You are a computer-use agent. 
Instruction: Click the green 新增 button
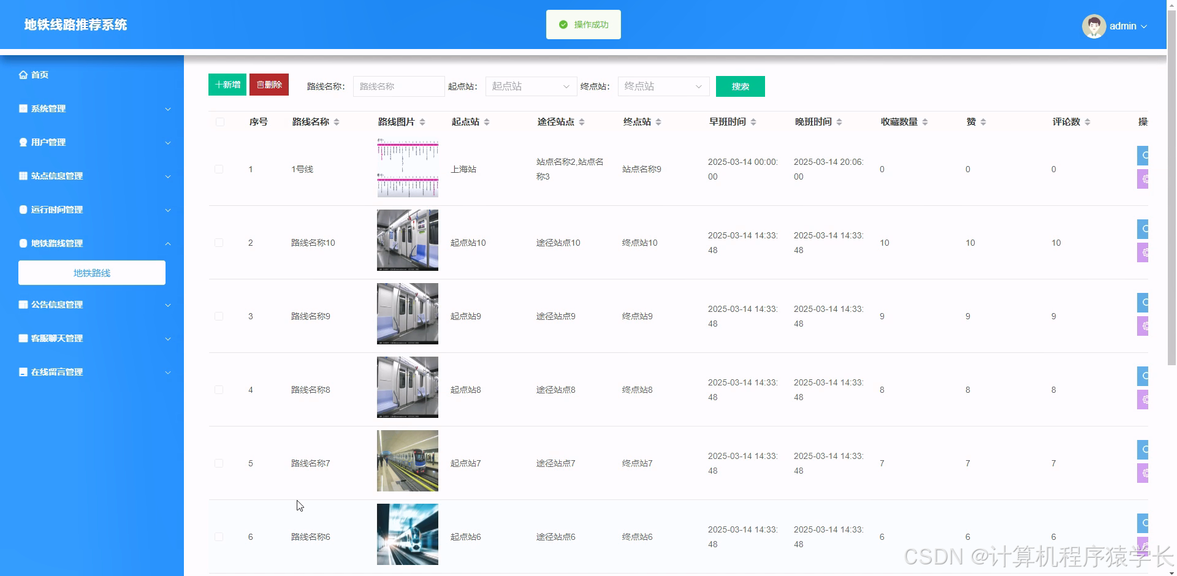pos(227,85)
